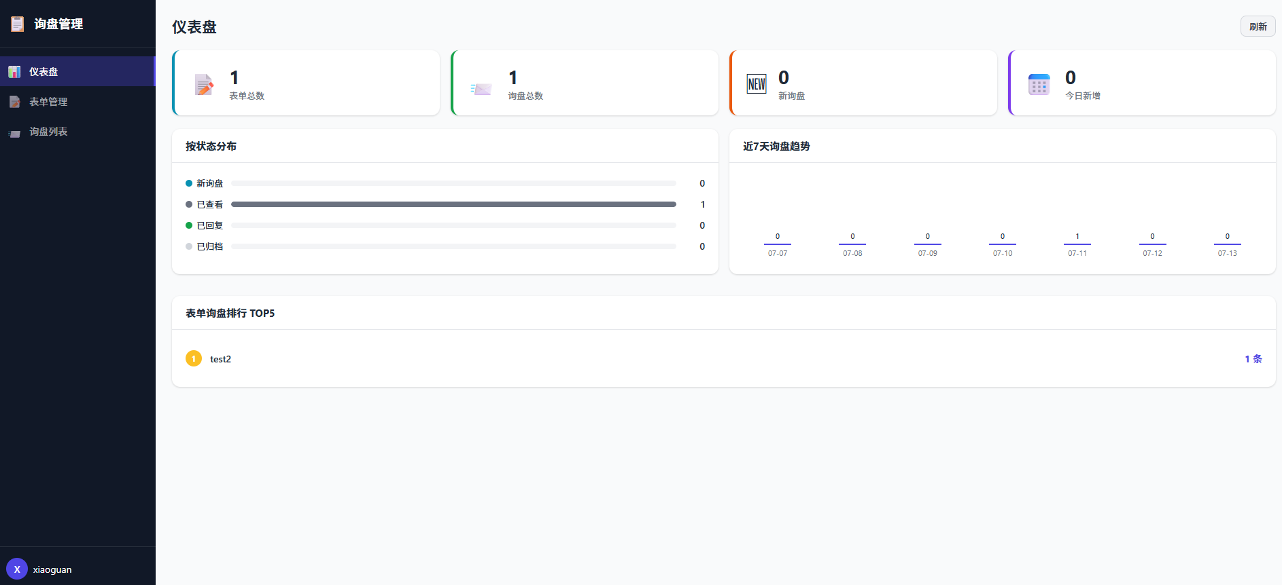The height and width of the screenshot is (585, 1282).
Task: Click the 已查看 filled progress bar
Action: (x=453, y=204)
